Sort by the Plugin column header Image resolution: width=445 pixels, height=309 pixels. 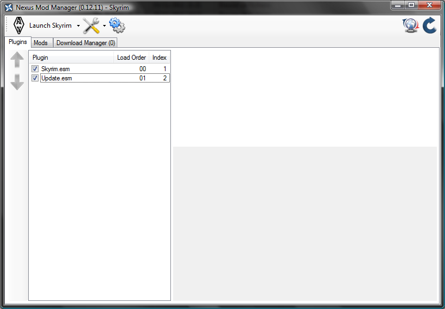[x=72, y=58]
